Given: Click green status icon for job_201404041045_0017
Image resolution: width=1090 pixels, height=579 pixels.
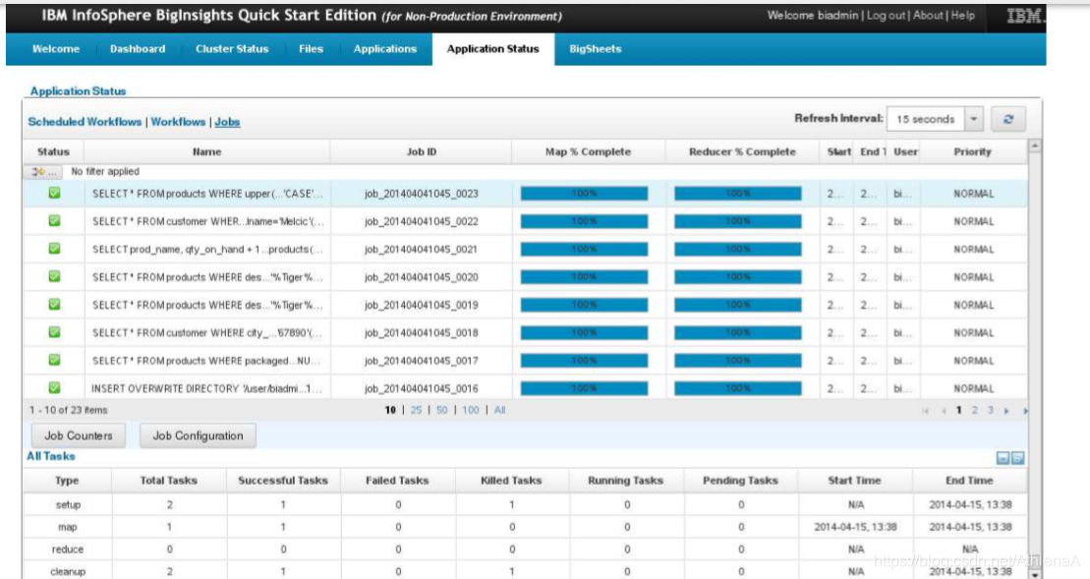Looking at the screenshot, I should click(x=54, y=360).
